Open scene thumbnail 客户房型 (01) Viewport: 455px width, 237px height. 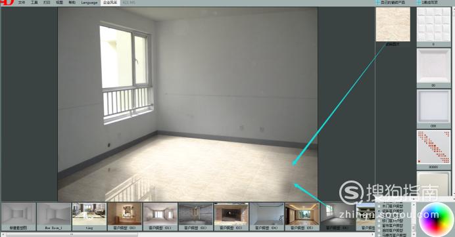point(160,217)
